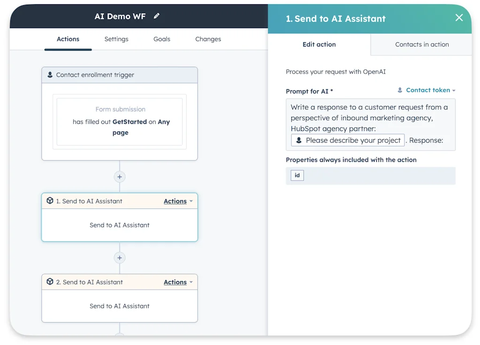Click the id property tag

(x=297, y=175)
